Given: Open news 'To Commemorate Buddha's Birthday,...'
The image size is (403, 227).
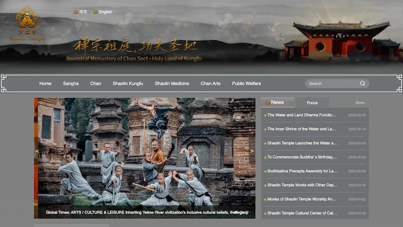Looking at the screenshot, I should pos(302,157).
